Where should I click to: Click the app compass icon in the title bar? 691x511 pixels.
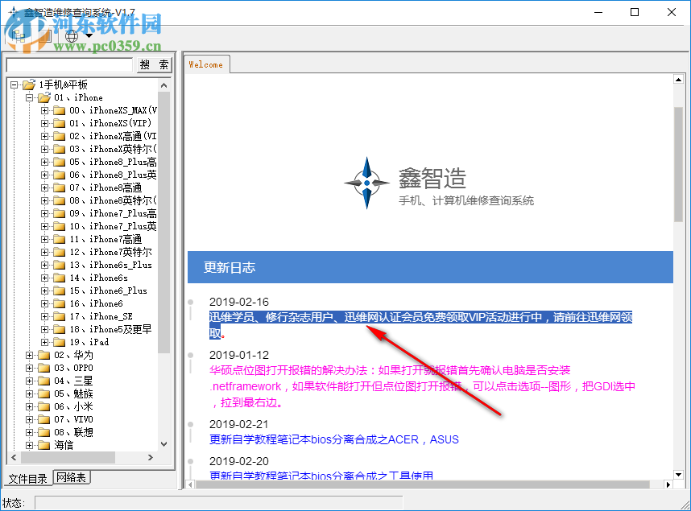pyautogui.click(x=13, y=12)
